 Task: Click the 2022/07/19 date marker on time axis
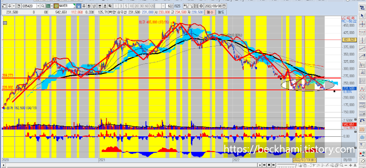[x=305, y=160]
